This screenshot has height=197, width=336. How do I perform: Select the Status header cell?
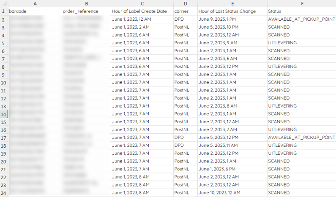(x=301, y=11)
